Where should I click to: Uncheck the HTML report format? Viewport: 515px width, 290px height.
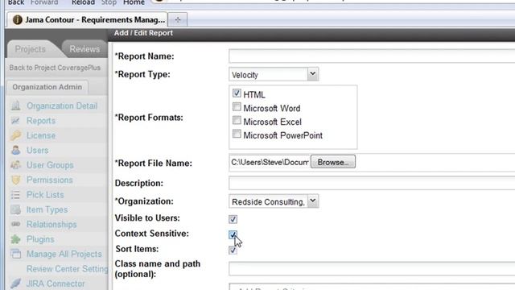(x=237, y=93)
